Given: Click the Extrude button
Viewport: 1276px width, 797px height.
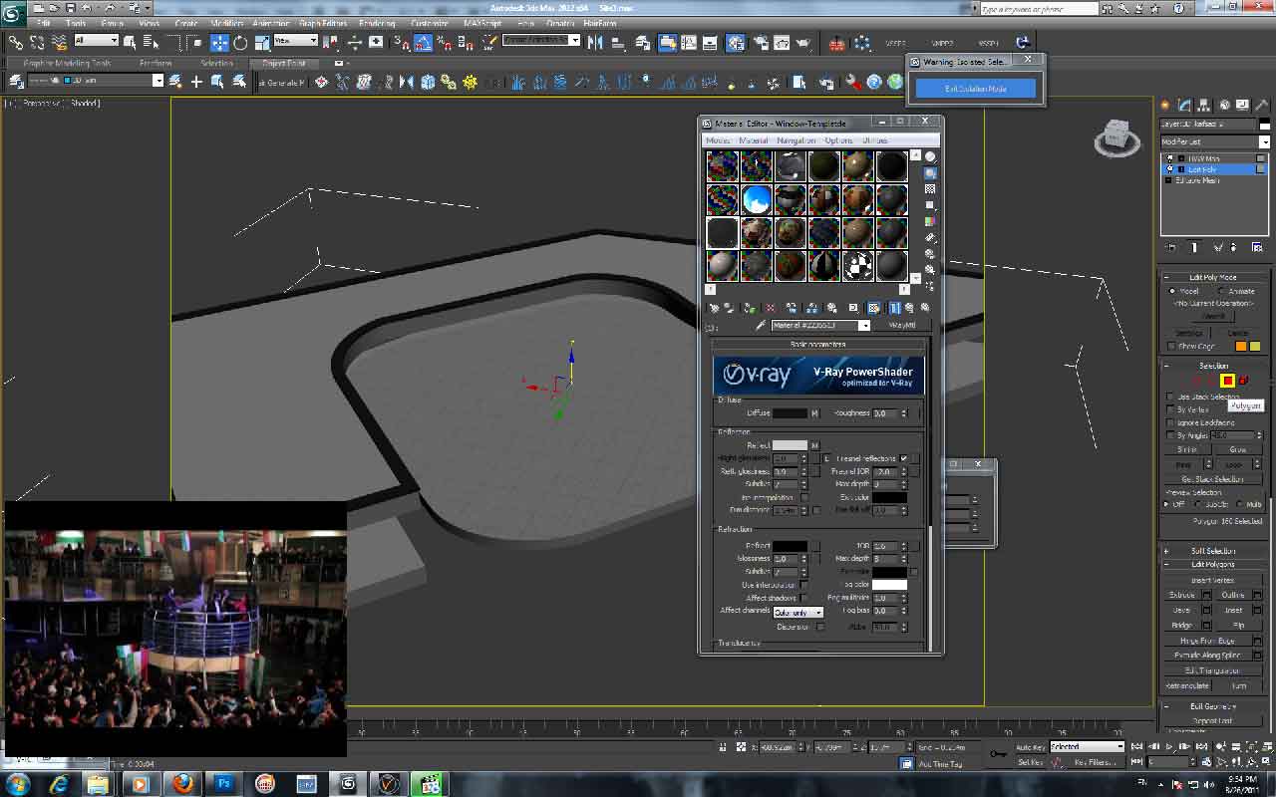Looking at the screenshot, I should 1181,595.
